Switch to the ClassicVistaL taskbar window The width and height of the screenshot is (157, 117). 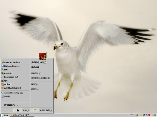(22, 115)
